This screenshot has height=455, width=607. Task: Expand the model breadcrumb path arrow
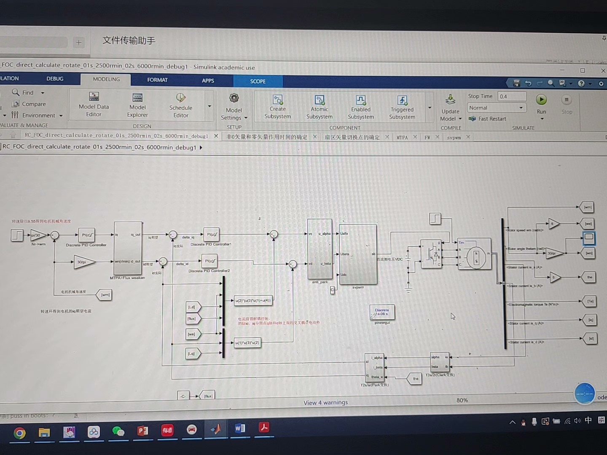tap(201, 147)
